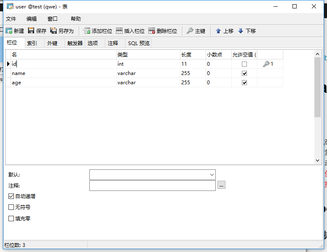Click the ... button beside 注释 field
327x252 pixels.
[222, 185]
